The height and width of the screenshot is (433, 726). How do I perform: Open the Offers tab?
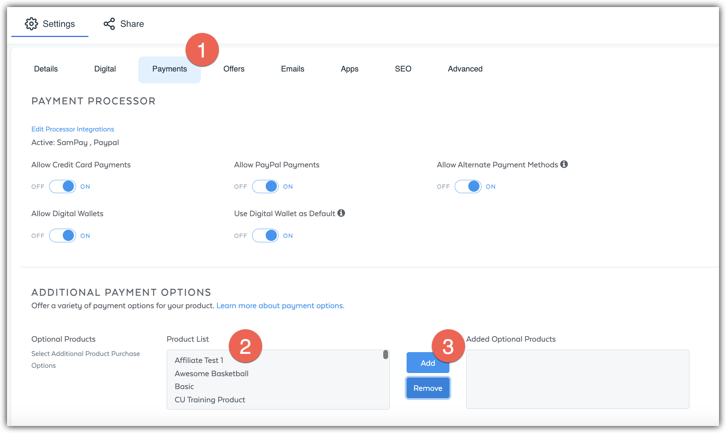pyautogui.click(x=234, y=69)
